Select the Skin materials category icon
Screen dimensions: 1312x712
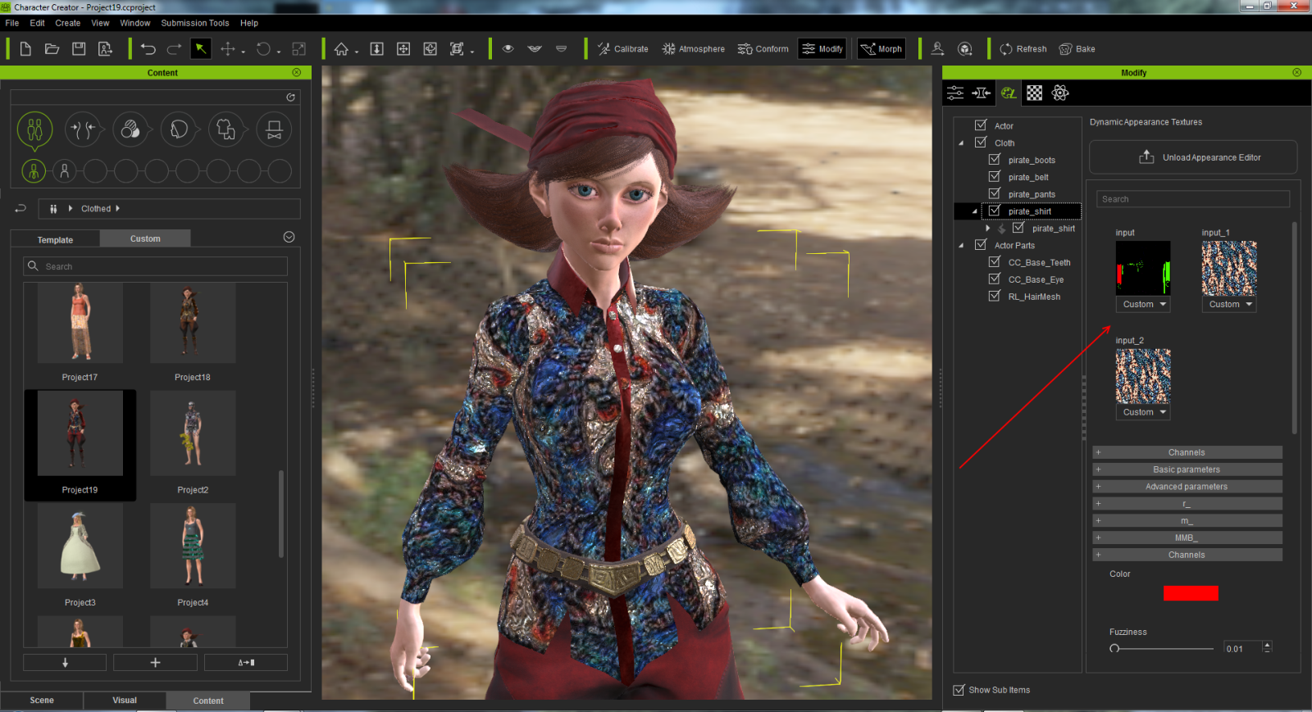[x=130, y=129]
